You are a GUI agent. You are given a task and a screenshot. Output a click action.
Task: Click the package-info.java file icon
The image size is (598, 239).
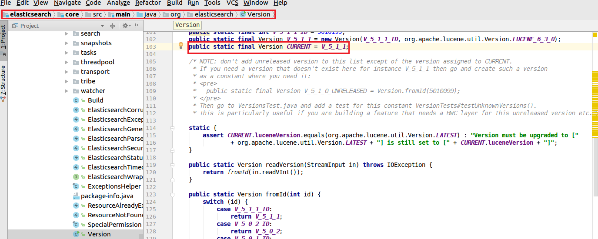[76, 196]
